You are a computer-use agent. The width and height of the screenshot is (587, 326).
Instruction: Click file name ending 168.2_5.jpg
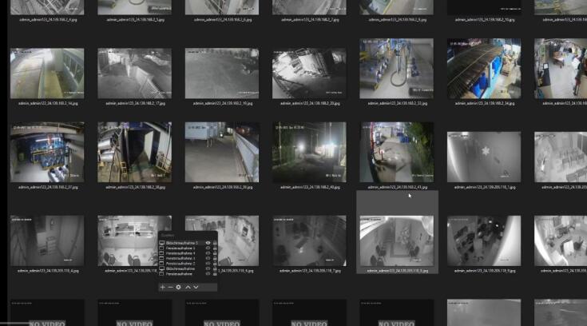[135, 19]
